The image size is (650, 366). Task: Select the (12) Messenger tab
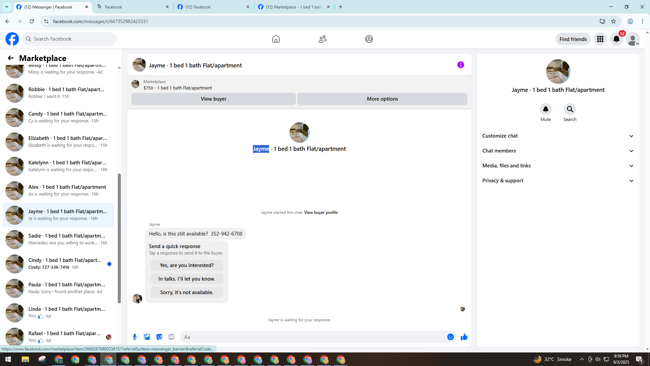(52, 7)
